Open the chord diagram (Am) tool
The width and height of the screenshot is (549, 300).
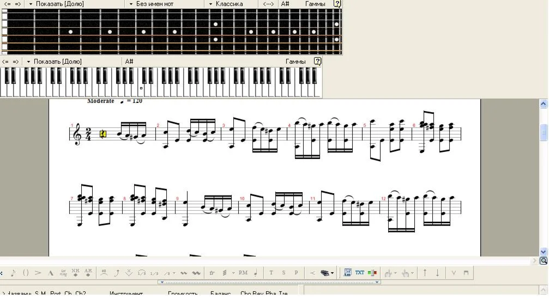[x=347, y=273]
